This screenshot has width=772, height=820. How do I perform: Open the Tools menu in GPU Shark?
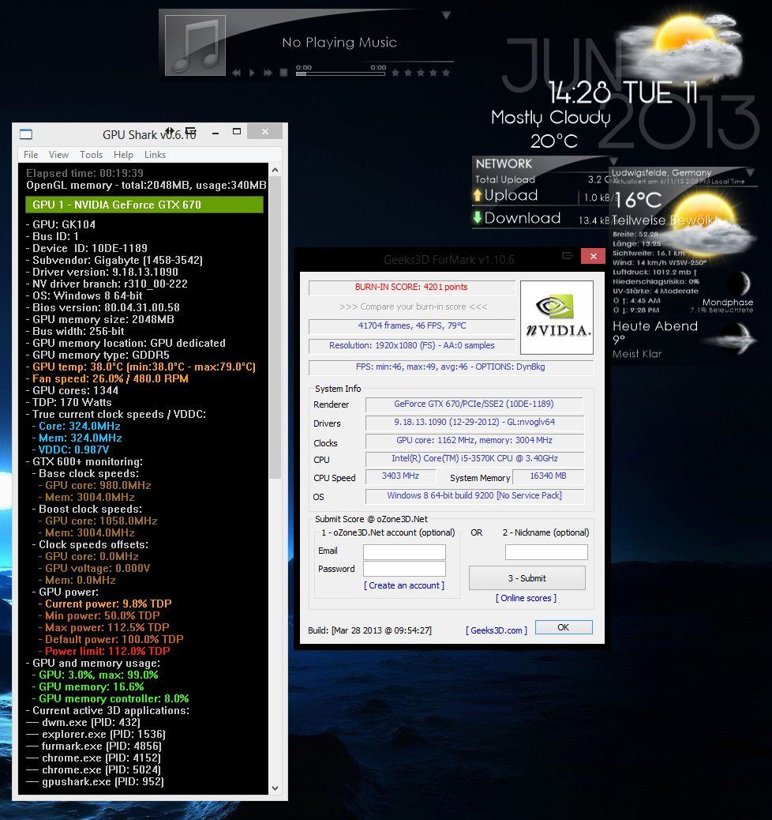click(91, 155)
